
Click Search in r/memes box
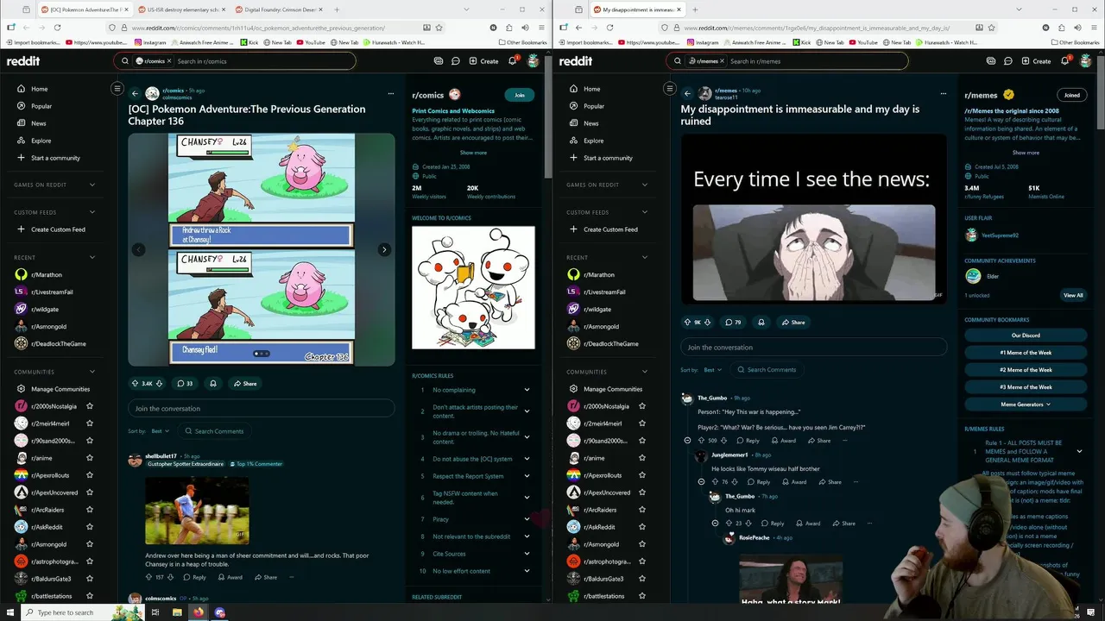coord(786,61)
